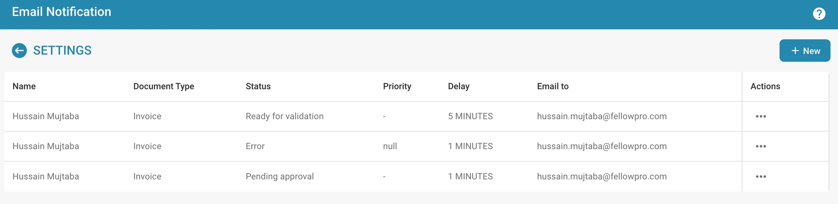The image size is (838, 204).
Task: Sort by Document Type column header
Action: pos(164,86)
